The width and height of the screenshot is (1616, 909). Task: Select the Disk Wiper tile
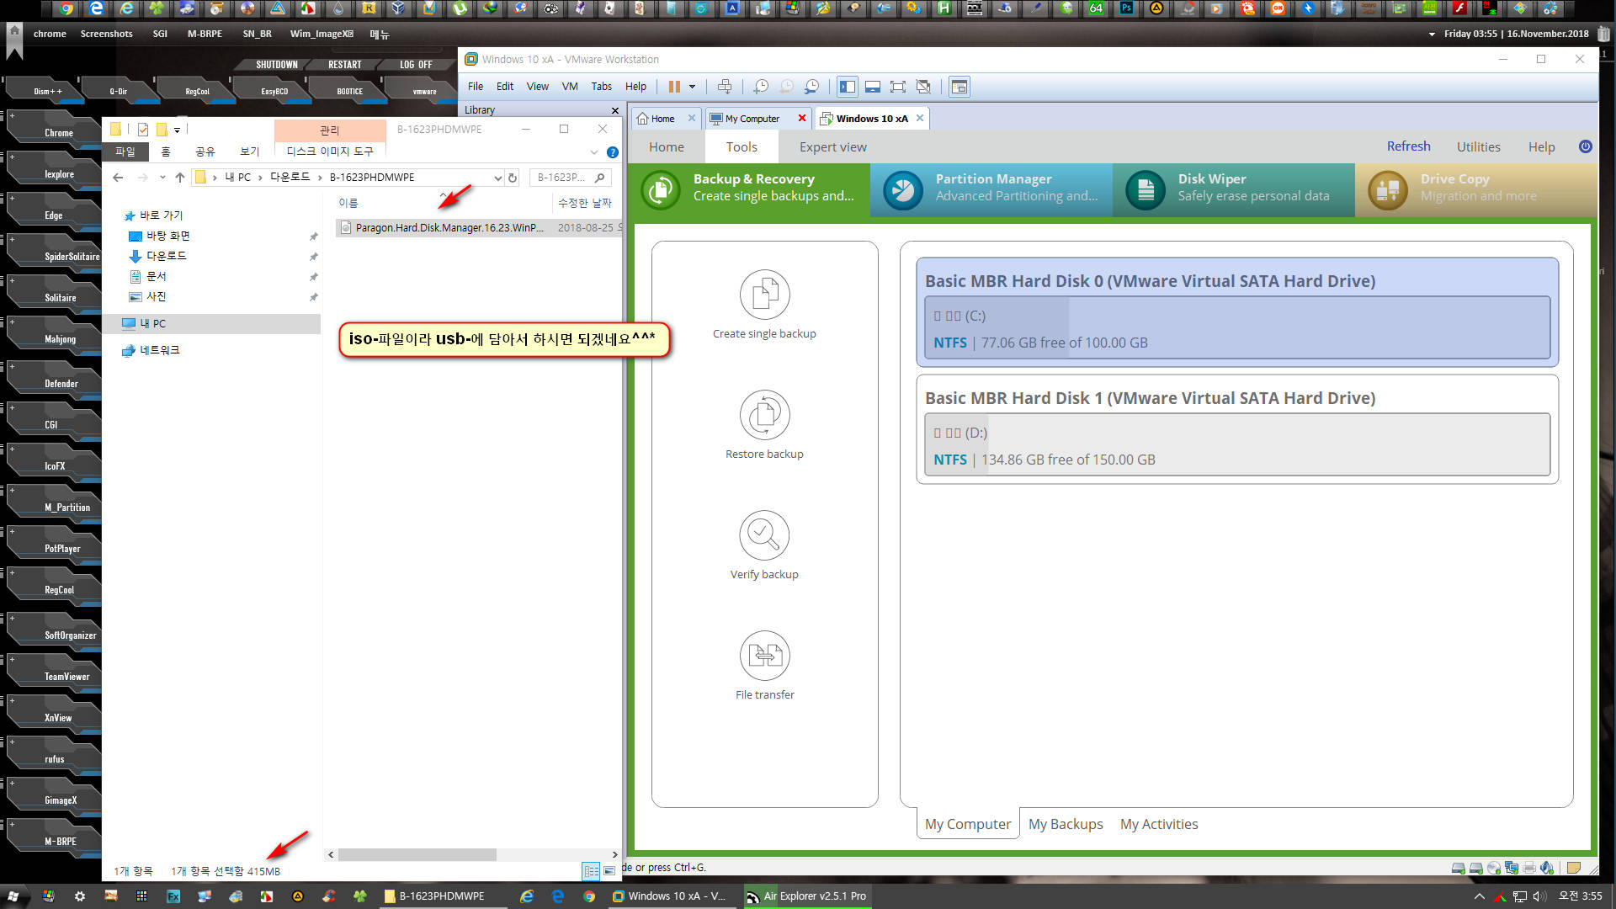1234,189
